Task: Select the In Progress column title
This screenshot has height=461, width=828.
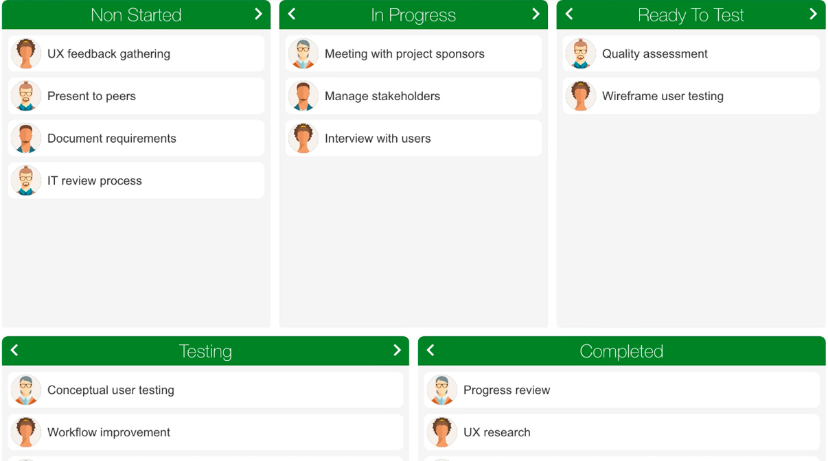Action: (x=413, y=15)
